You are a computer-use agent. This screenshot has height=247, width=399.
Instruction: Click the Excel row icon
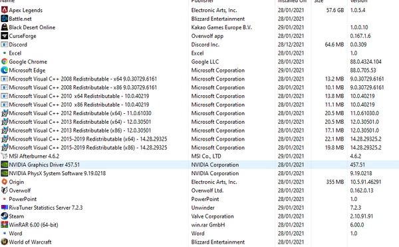pos(5,53)
